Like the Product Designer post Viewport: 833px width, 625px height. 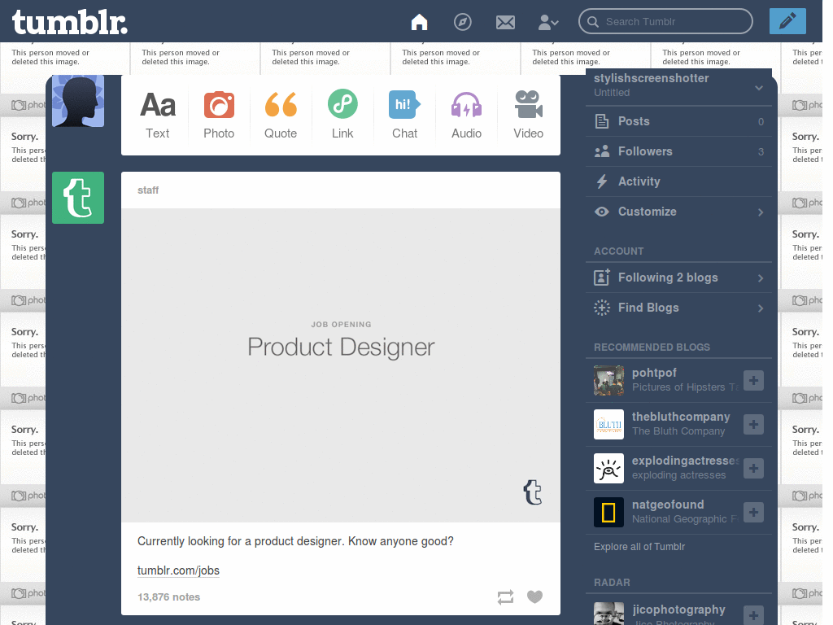(534, 597)
